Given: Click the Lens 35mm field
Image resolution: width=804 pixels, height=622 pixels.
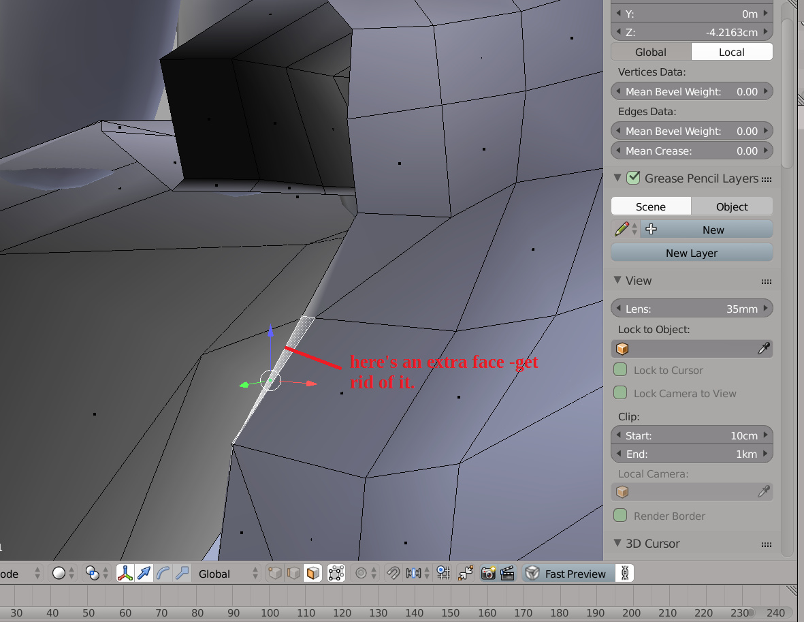Looking at the screenshot, I should tap(692, 309).
